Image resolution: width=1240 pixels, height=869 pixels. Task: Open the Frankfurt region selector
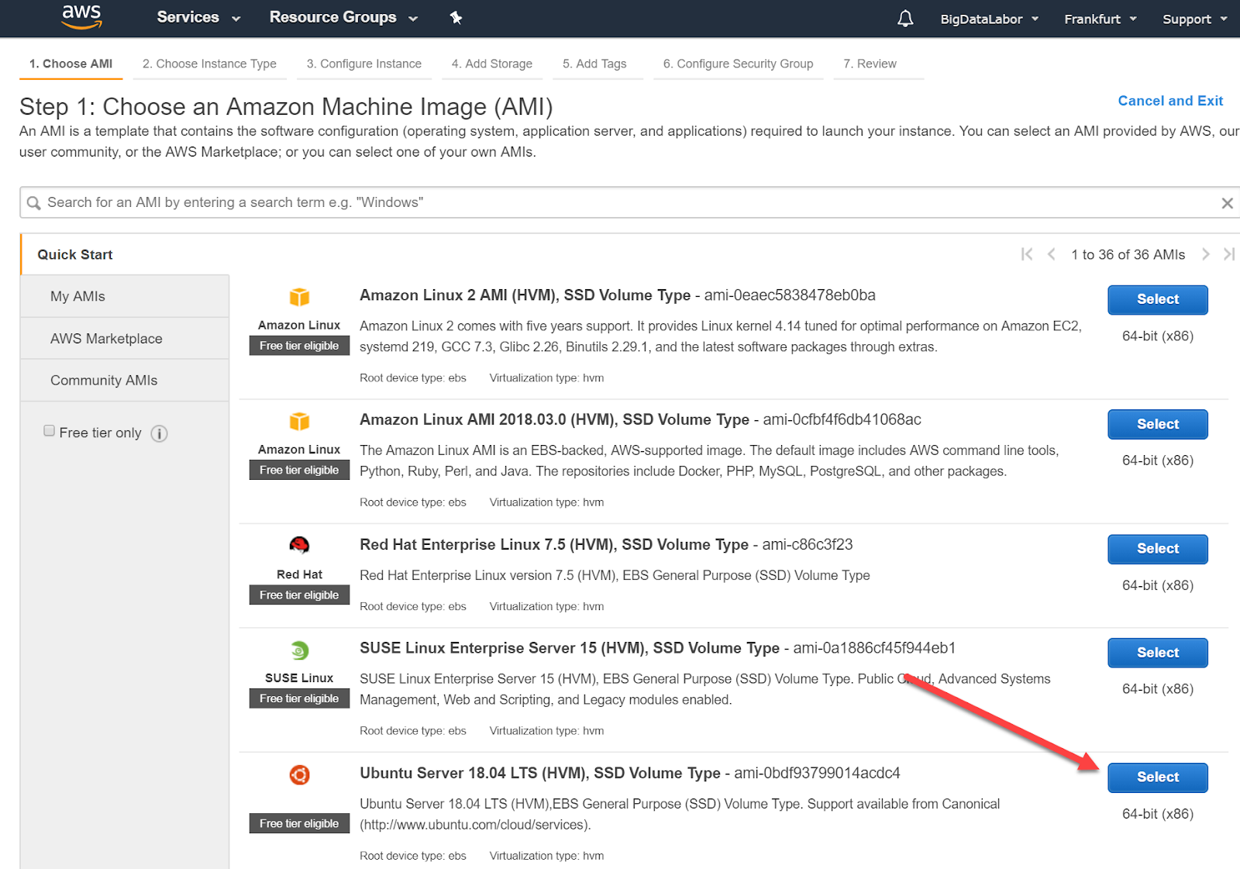coord(1100,19)
